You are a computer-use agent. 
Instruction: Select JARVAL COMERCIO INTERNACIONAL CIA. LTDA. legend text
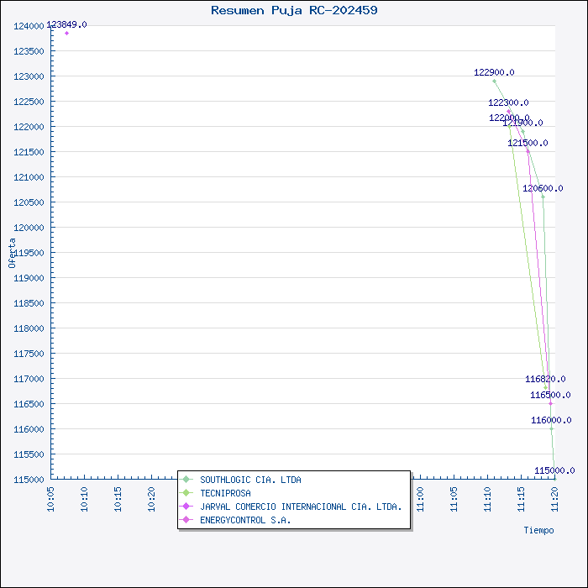[x=301, y=507]
